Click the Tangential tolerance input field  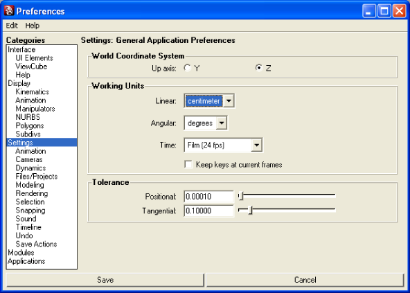(208, 211)
